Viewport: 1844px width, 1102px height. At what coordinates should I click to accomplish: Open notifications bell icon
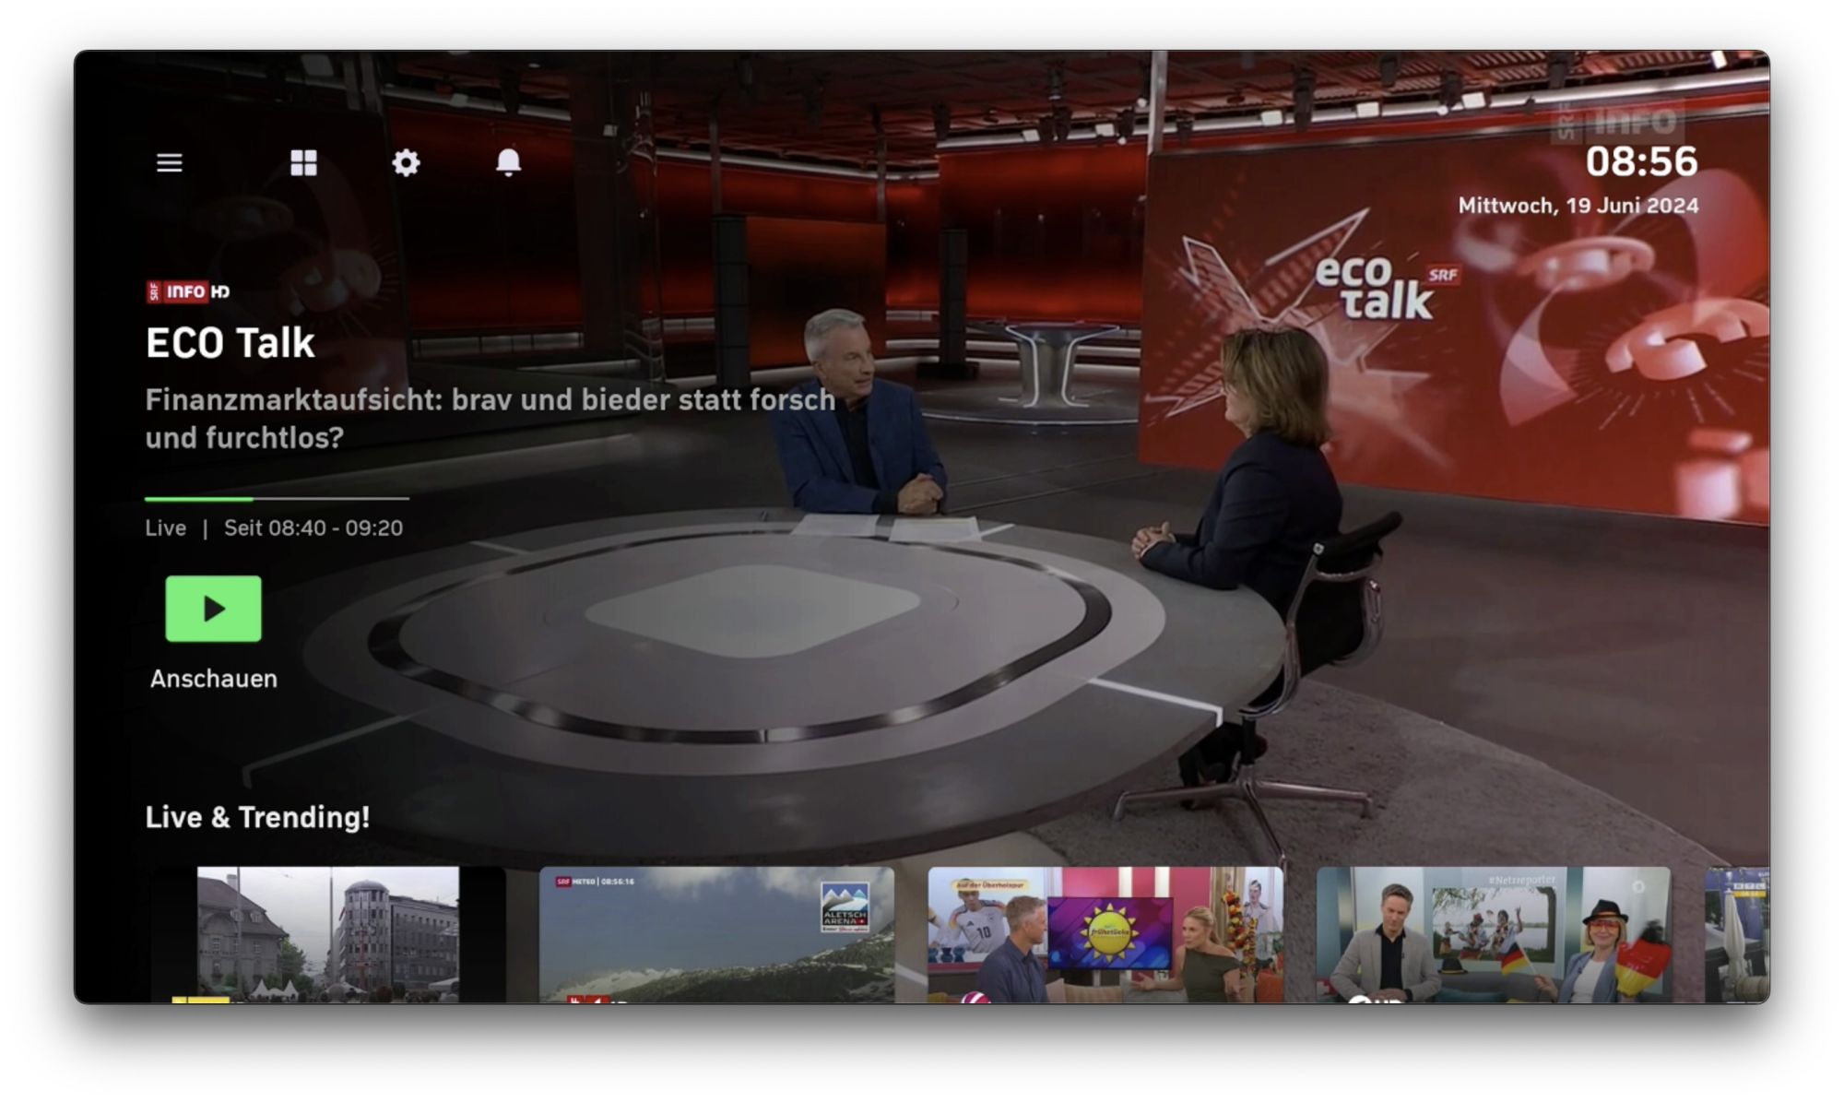(x=508, y=162)
